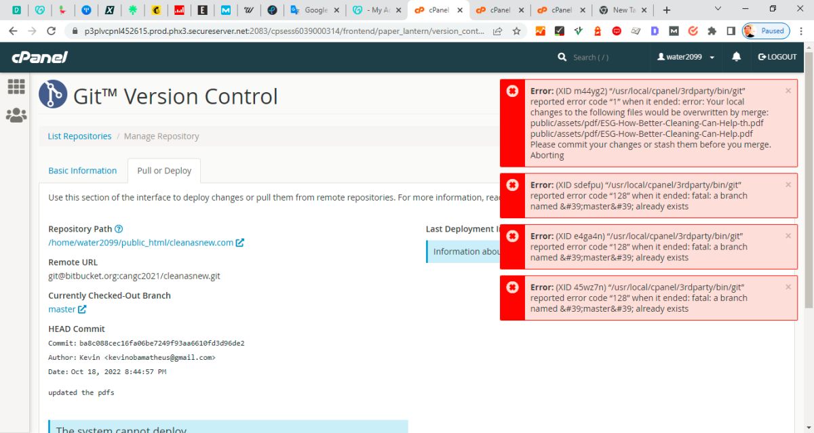Image resolution: width=814 pixels, height=433 pixels.
Task: Switch to the pinned tab with red bar-chart icon
Action: tap(179, 10)
